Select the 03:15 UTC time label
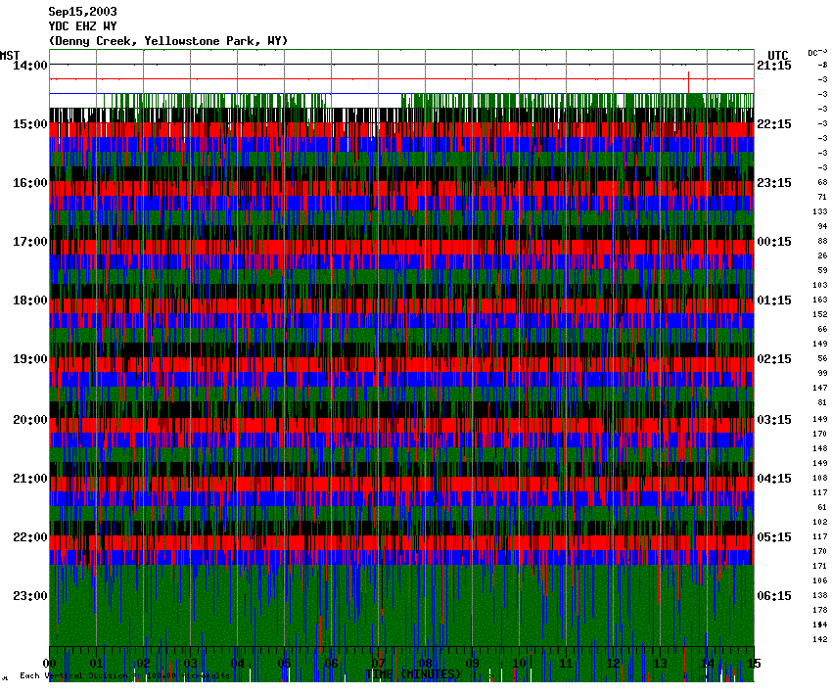Viewport: 832px width, 694px height. (x=774, y=419)
